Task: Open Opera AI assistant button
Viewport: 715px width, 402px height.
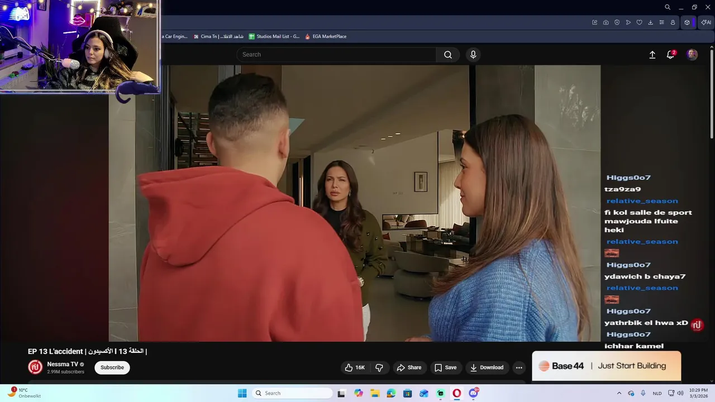Action: click(x=706, y=22)
